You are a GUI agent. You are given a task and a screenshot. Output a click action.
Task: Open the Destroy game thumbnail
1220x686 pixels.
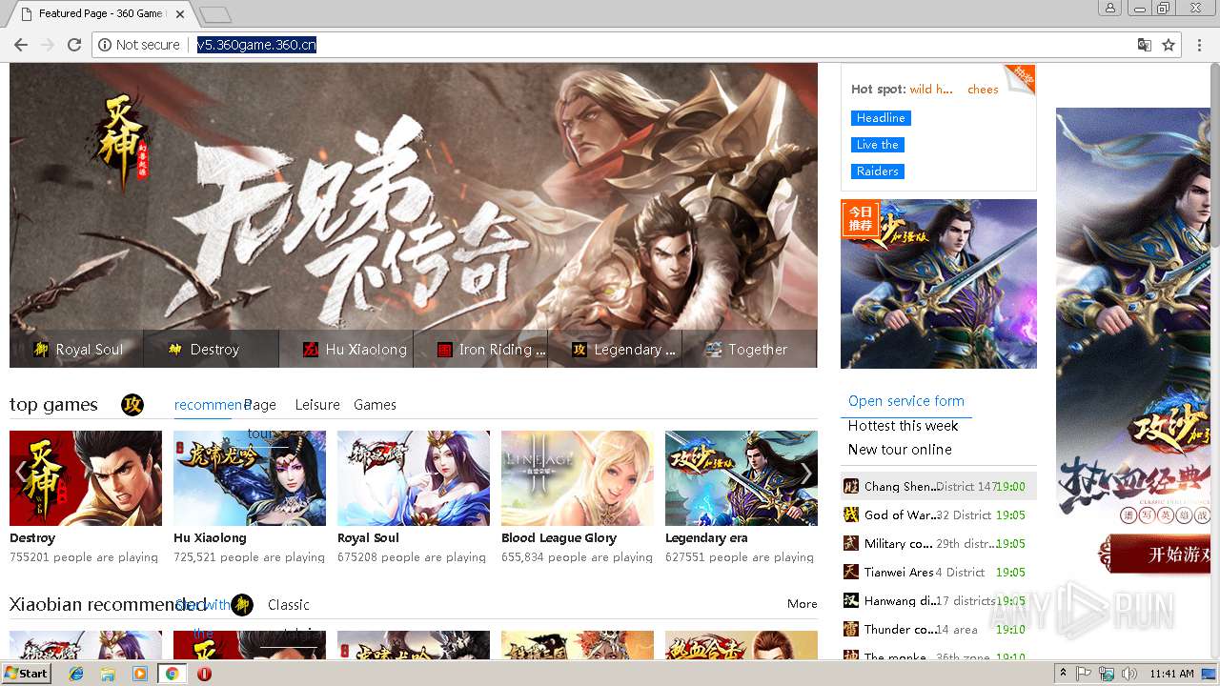point(86,478)
